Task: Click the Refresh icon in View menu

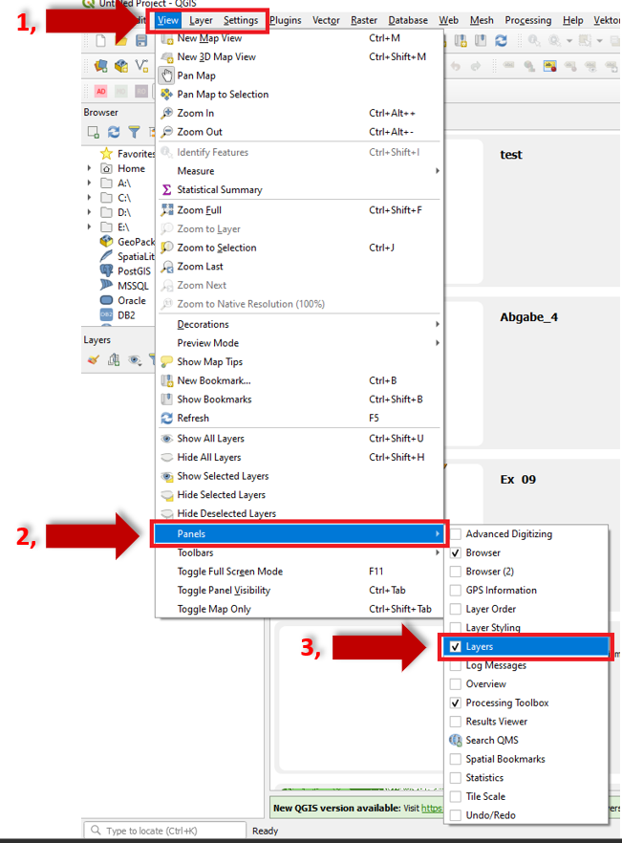Action: click(167, 419)
